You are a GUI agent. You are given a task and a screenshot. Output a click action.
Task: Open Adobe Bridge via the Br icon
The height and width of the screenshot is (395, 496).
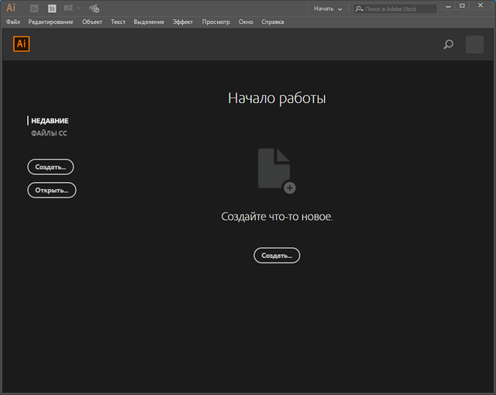pyautogui.click(x=34, y=9)
